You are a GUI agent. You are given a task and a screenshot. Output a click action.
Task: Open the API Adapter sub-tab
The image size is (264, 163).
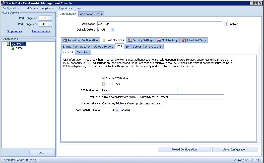click(x=83, y=47)
